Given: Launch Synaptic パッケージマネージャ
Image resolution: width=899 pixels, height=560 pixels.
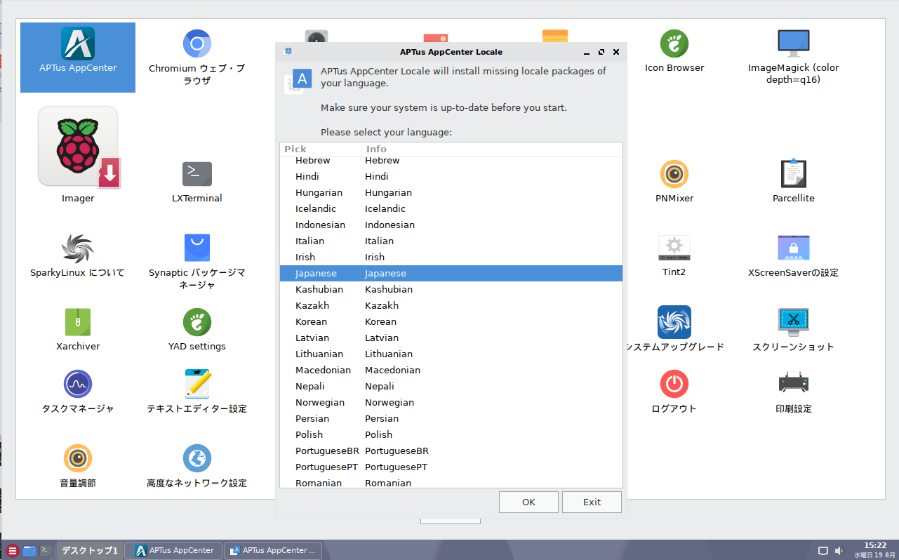Looking at the screenshot, I should pyautogui.click(x=197, y=248).
